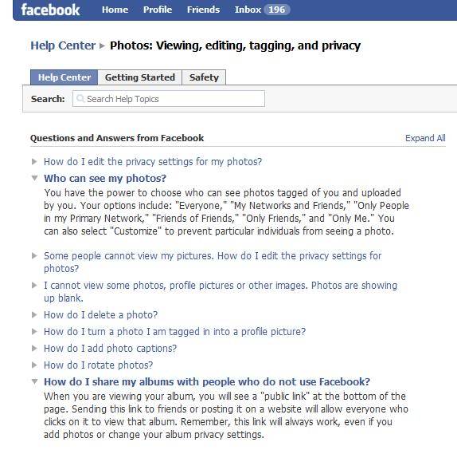Collapse the 'Who can see my photos?' triangle
457x450 pixels.
pos(34,178)
